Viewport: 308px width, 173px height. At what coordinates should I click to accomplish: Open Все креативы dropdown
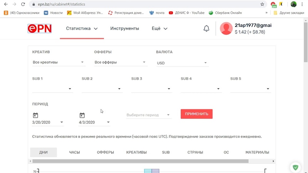point(59,62)
